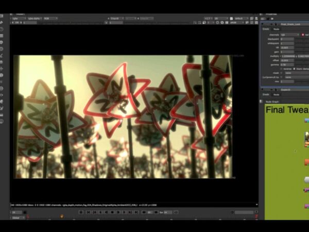This screenshot has width=309, height=232.
Task: Toggle the black clamp checkbox
Action: [294, 69]
